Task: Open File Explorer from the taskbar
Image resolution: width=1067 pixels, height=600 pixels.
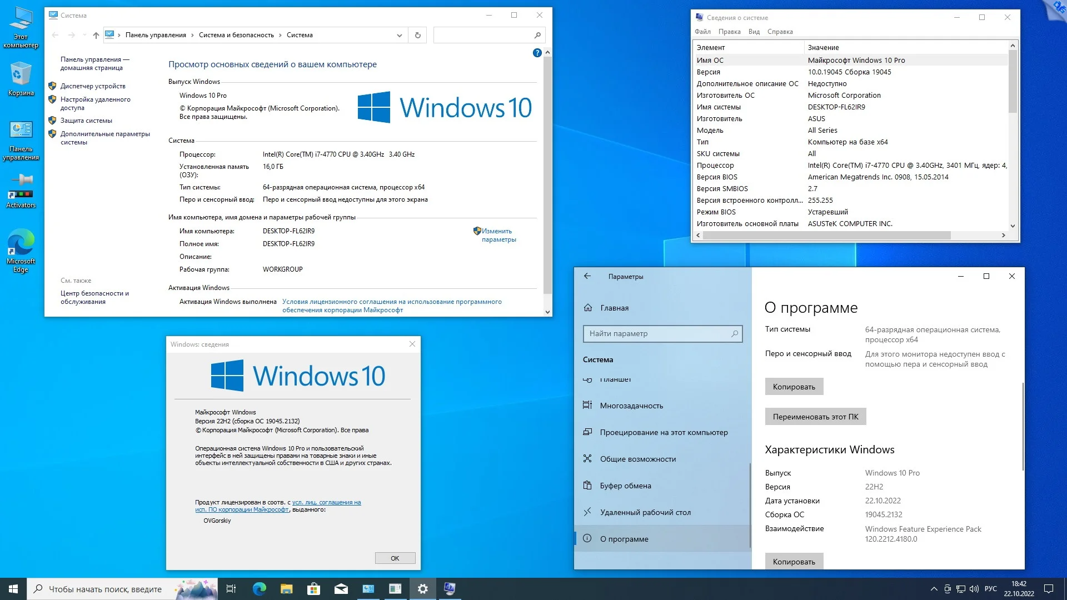Action: 287,589
